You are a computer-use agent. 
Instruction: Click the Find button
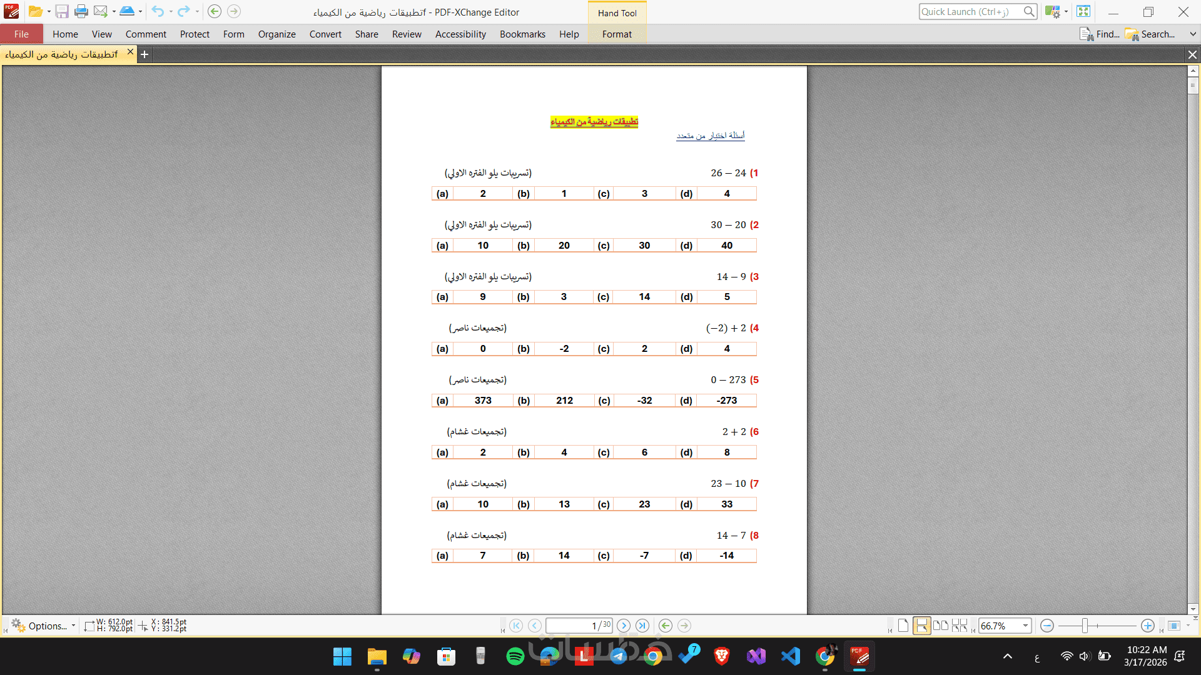pyautogui.click(x=1100, y=34)
